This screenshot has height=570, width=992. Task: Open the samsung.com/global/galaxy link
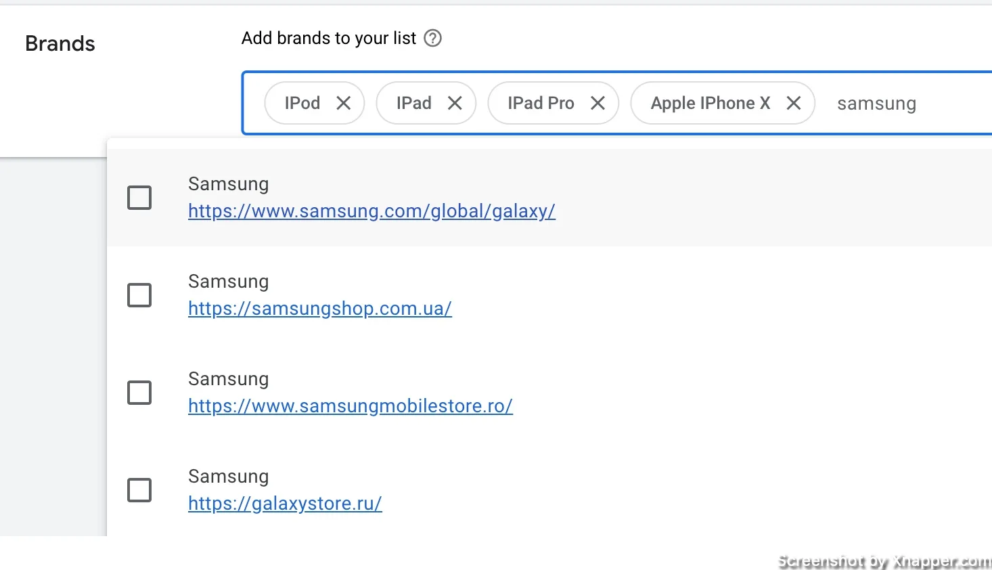point(371,211)
